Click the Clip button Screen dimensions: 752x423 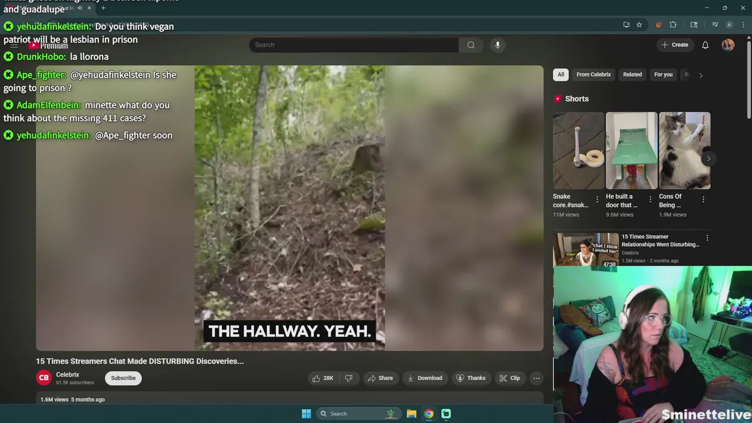(x=509, y=378)
